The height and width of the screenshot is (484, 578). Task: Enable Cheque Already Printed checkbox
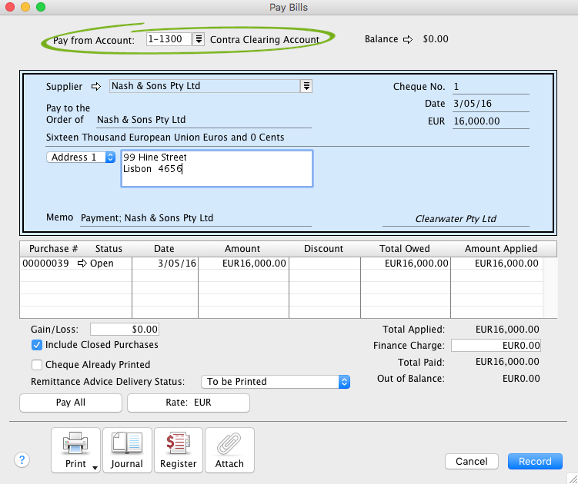(x=37, y=365)
